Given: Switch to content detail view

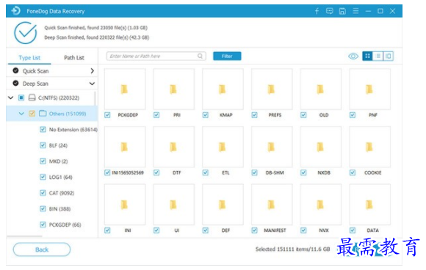Looking at the screenshot, I should [x=388, y=56].
